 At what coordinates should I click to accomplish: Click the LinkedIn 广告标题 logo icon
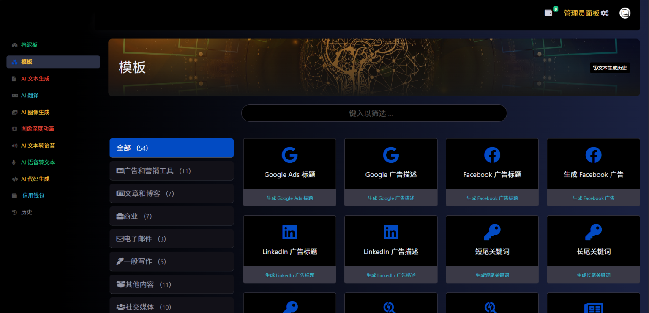(289, 232)
